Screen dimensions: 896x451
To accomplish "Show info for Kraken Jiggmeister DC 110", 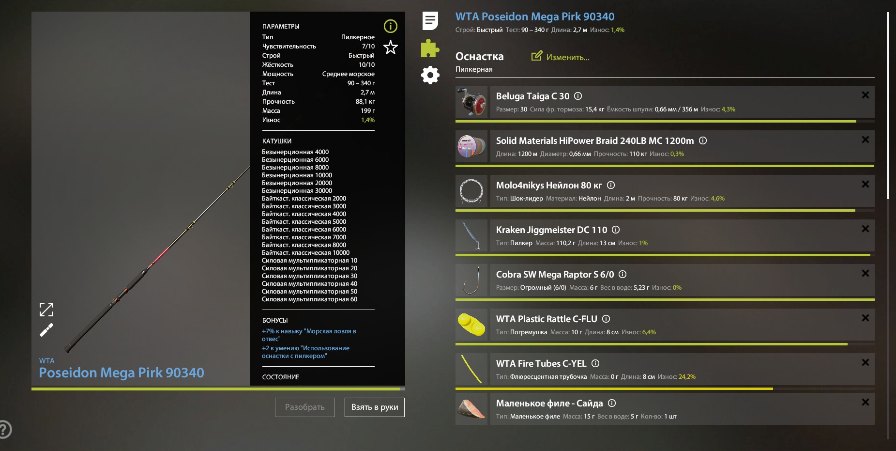I will [616, 230].
